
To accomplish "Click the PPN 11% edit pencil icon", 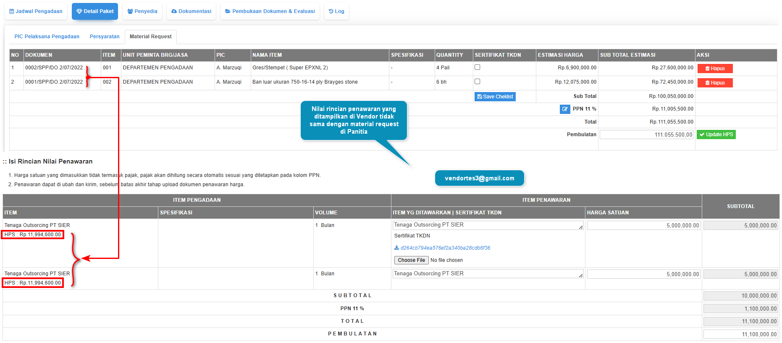I will click(x=564, y=109).
